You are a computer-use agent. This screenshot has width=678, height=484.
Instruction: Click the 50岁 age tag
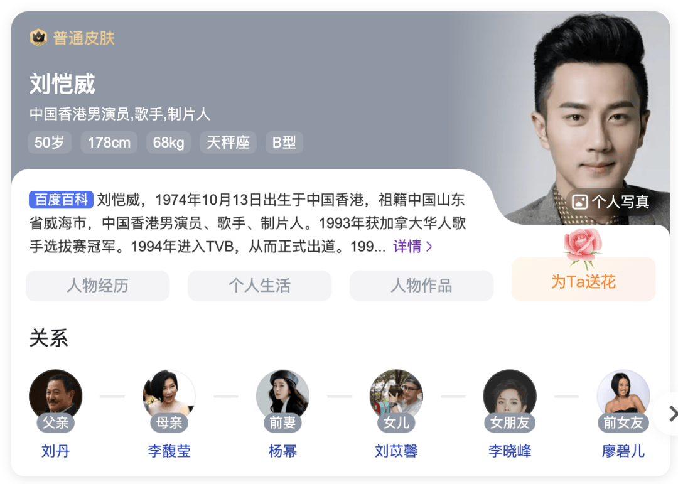(50, 143)
